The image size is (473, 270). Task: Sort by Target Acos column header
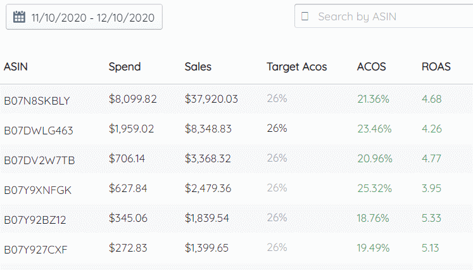point(296,67)
